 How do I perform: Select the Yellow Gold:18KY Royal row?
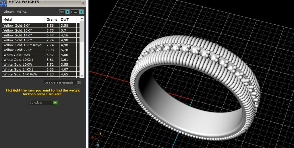[41, 45]
